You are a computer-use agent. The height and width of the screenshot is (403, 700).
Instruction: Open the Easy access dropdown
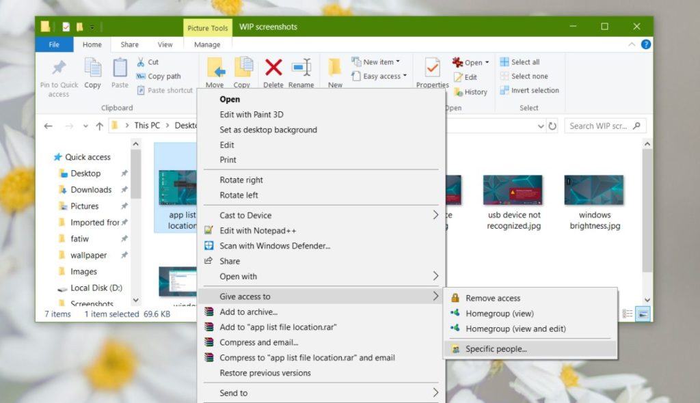tap(379, 76)
